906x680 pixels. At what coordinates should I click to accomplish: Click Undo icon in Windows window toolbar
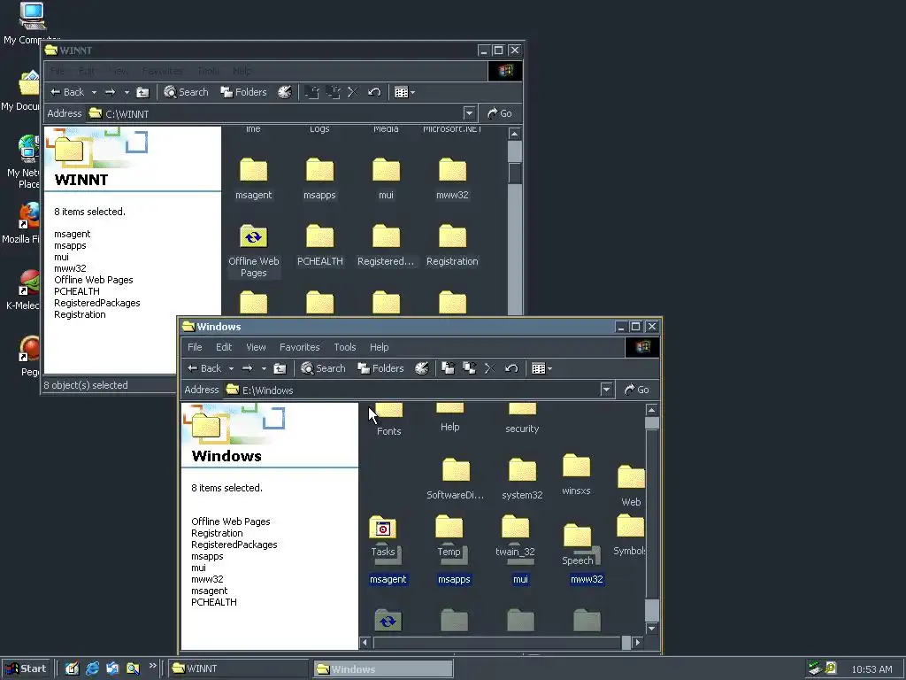click(x=511, y=368)
